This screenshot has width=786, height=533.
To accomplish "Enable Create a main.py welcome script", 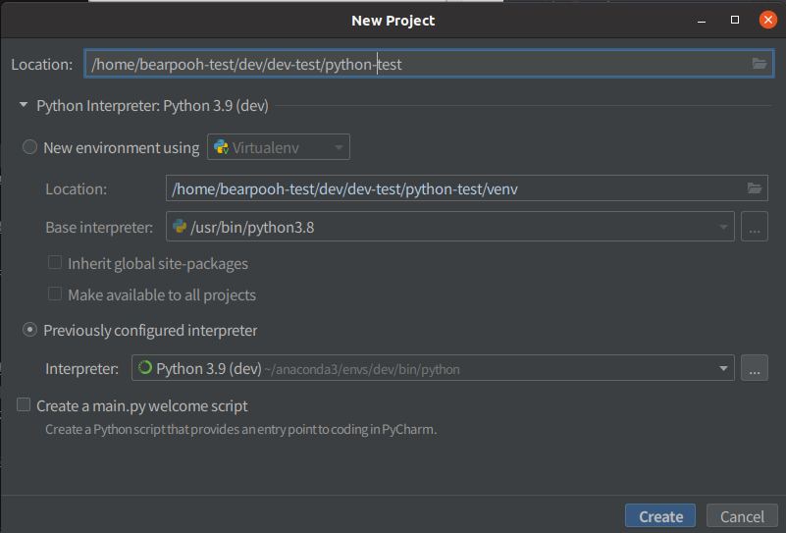I will pos(24,405).
